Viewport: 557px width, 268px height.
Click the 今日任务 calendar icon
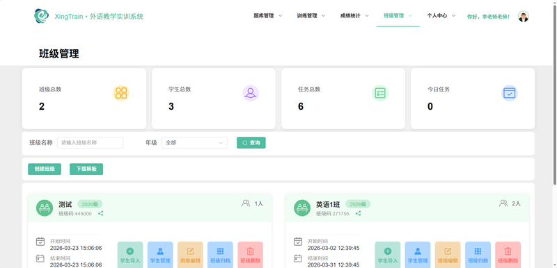(510, 93)
